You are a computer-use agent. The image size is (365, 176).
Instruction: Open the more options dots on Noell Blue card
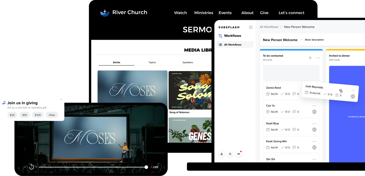tap(314, 124)
